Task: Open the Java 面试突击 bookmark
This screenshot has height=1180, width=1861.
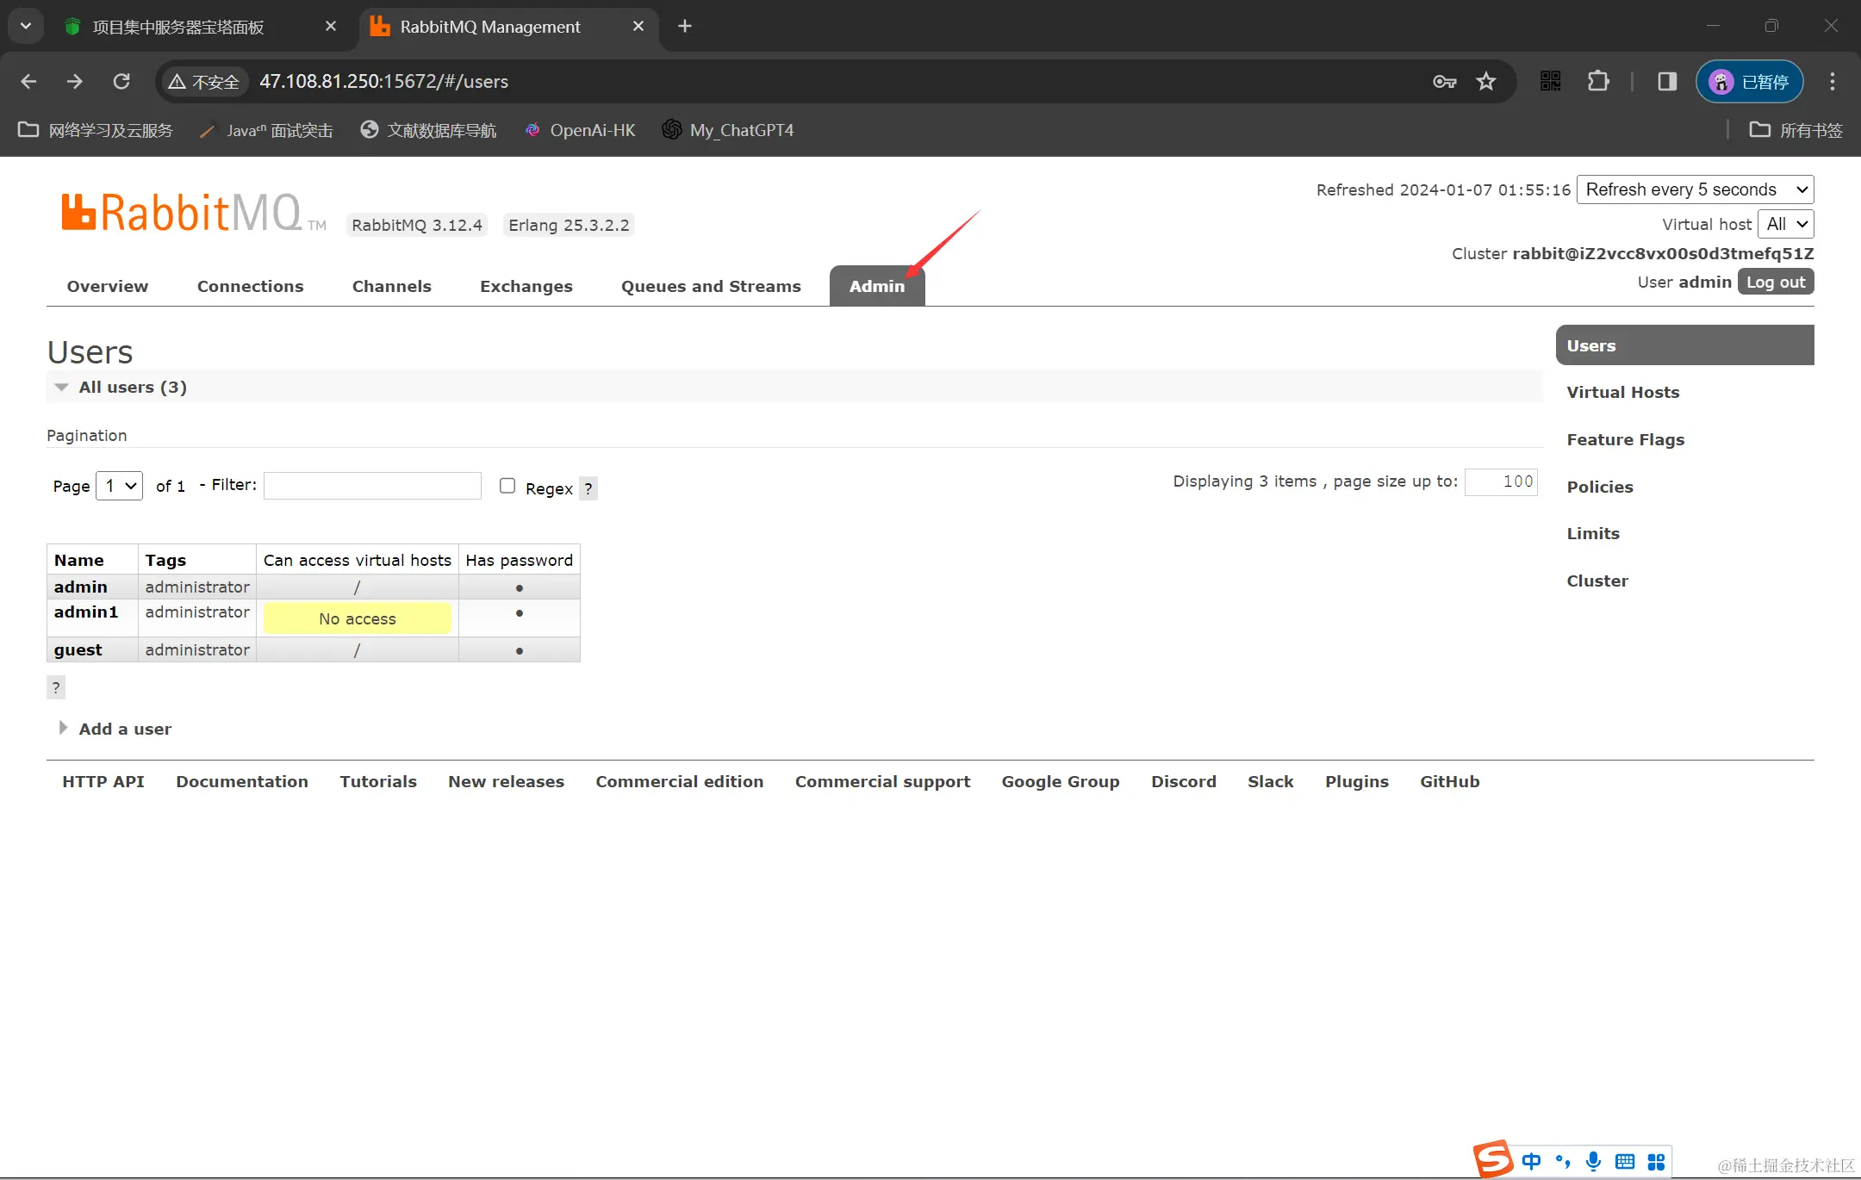Action: coord(265,130)
